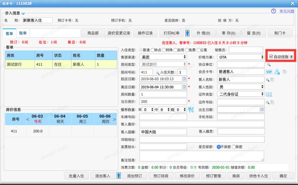
Task: Click the add-member person icon beside 会员卡号
Action: coord(277,72)
